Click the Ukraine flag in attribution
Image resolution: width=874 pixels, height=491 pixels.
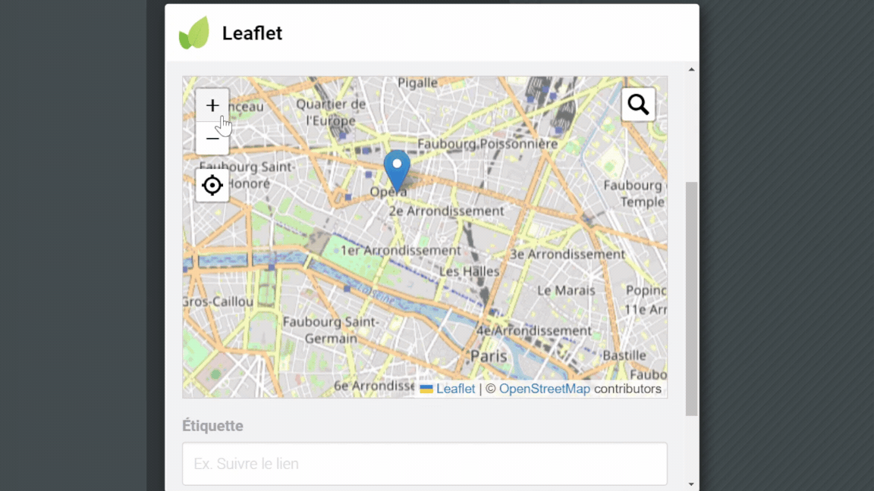(x=426, y=389)
